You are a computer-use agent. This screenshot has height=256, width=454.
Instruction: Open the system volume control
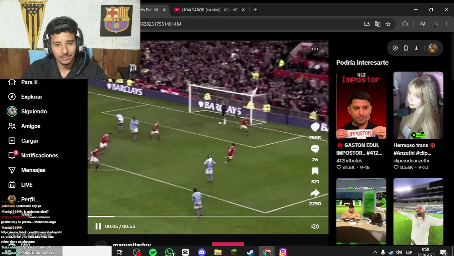click(399, 252)
